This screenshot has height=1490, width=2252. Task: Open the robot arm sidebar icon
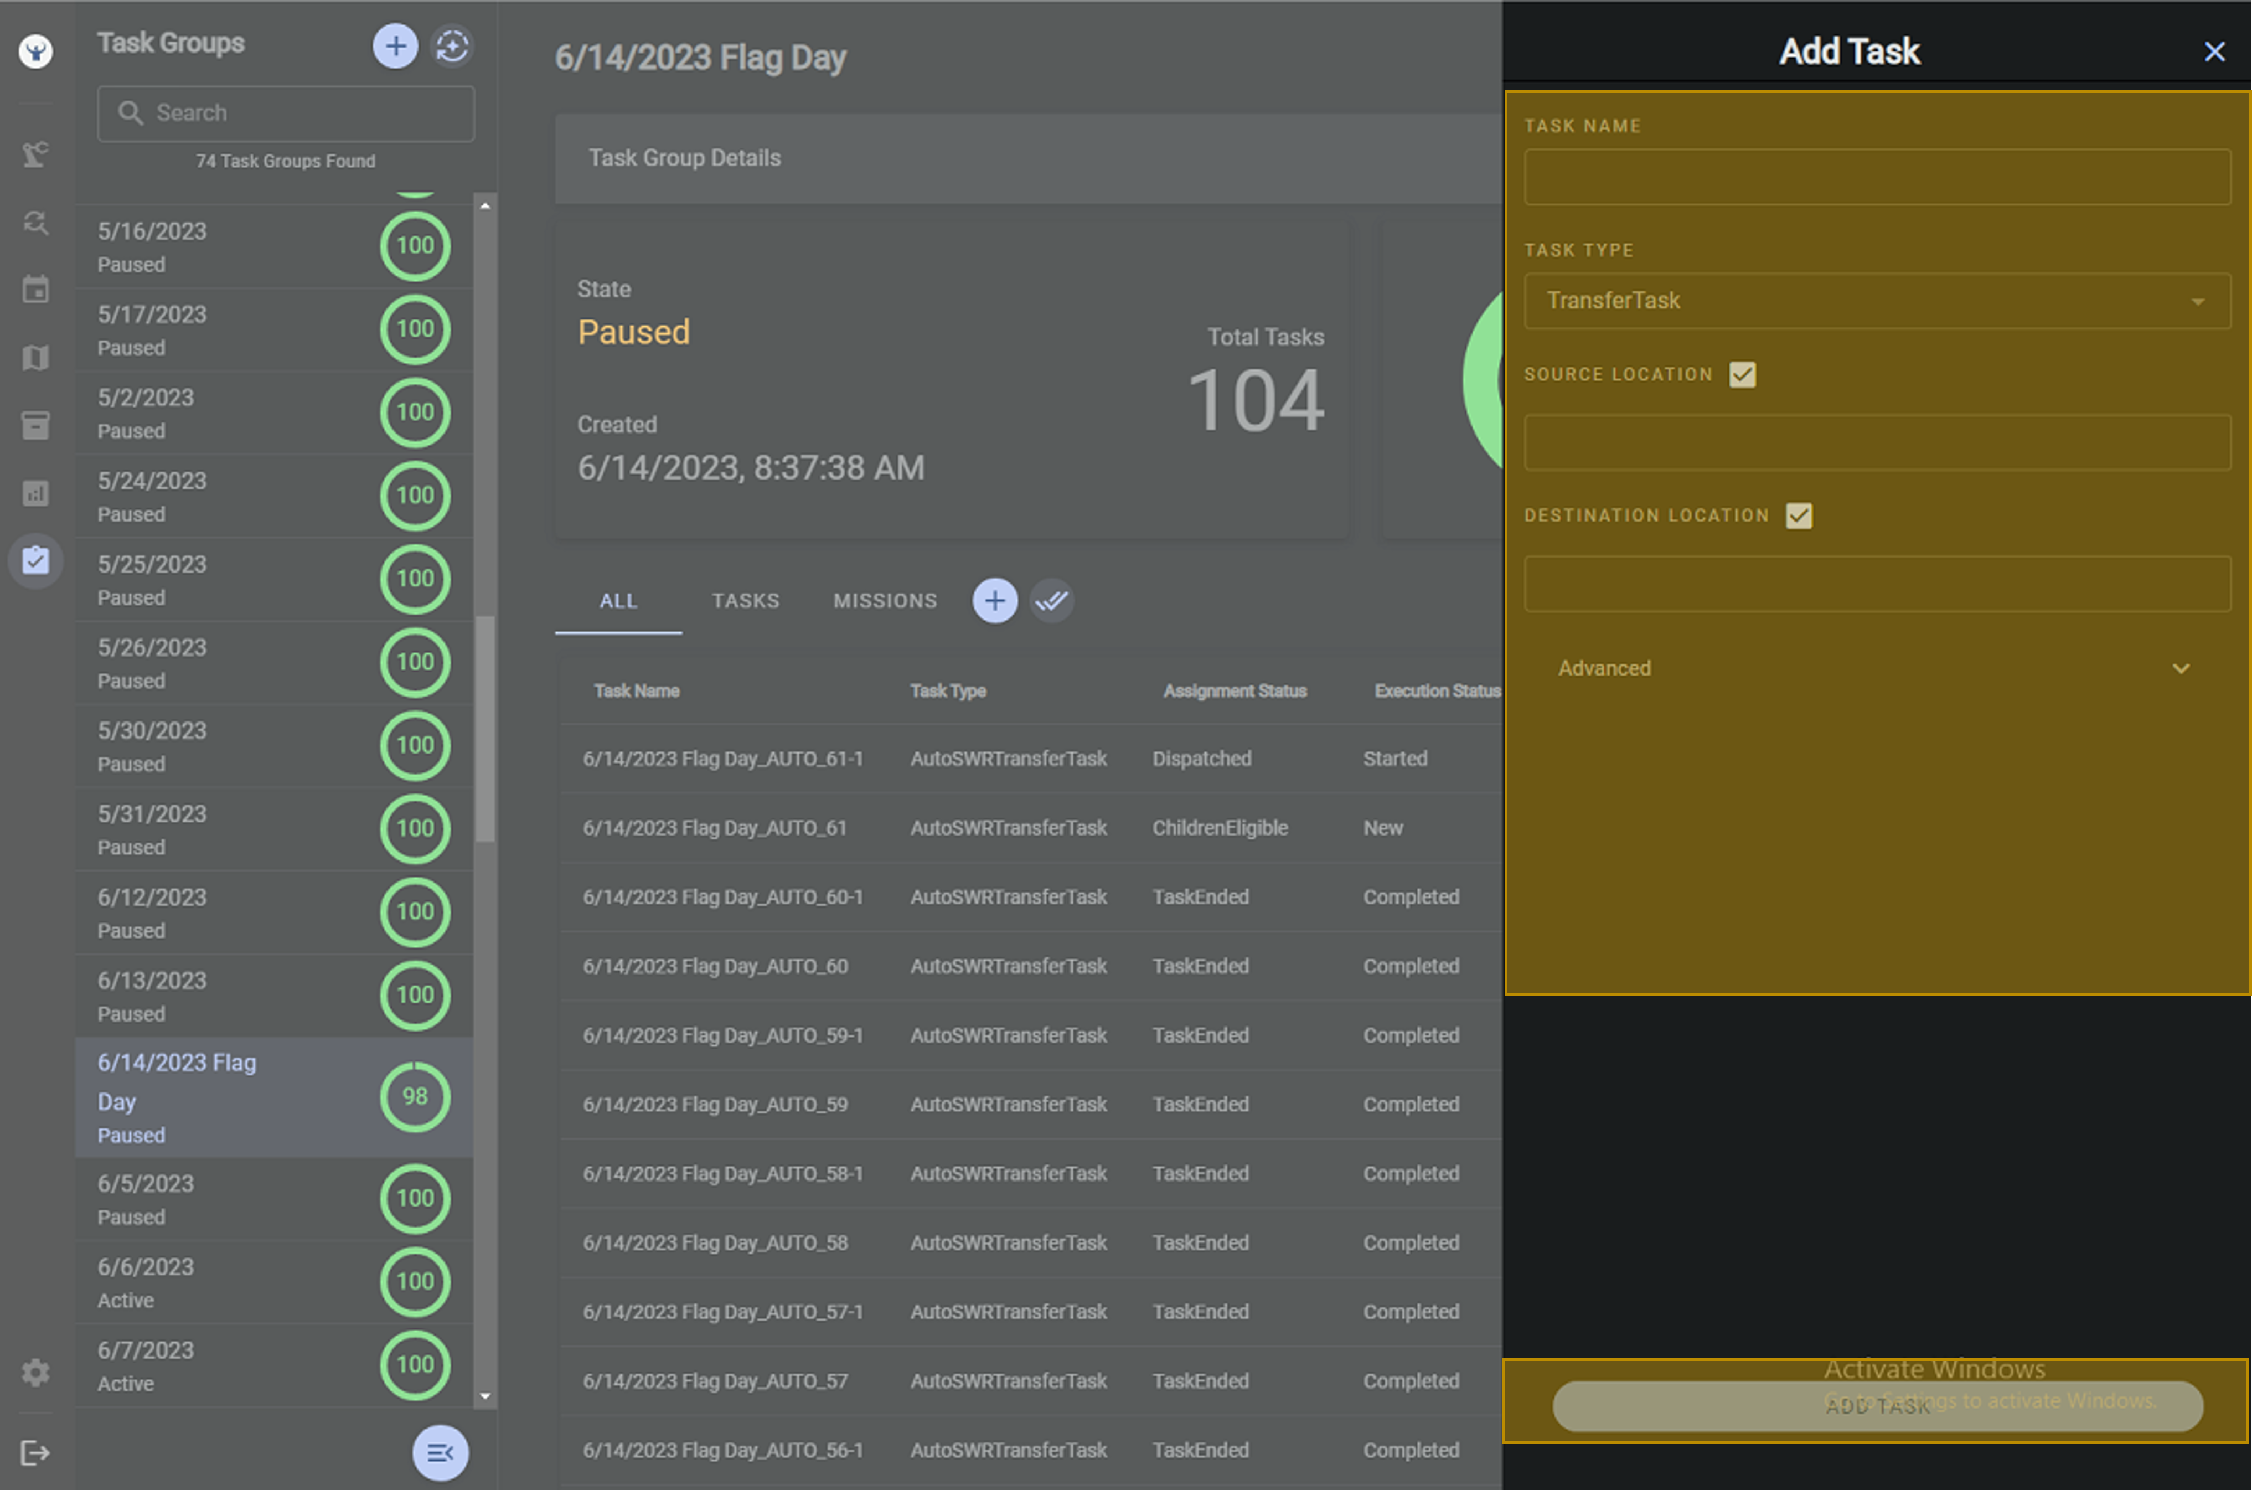(35, 154)
